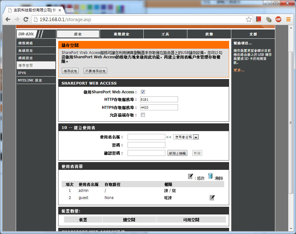Bookmark this page with star icon
The height and width of the screenshot is (234, 296).
pyautogui.click(x=249, y=19)
